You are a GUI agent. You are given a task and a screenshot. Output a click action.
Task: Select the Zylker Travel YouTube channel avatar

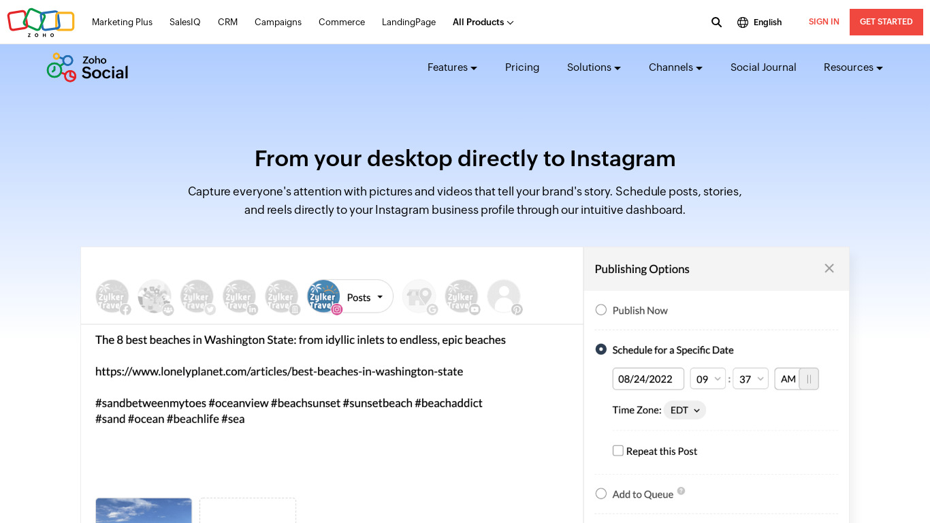tap(462, 297)
